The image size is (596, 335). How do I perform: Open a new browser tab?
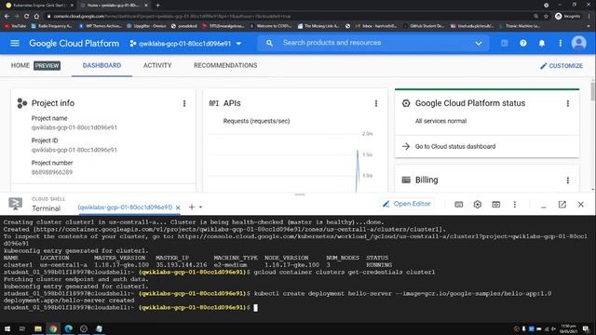coord(157,6)
